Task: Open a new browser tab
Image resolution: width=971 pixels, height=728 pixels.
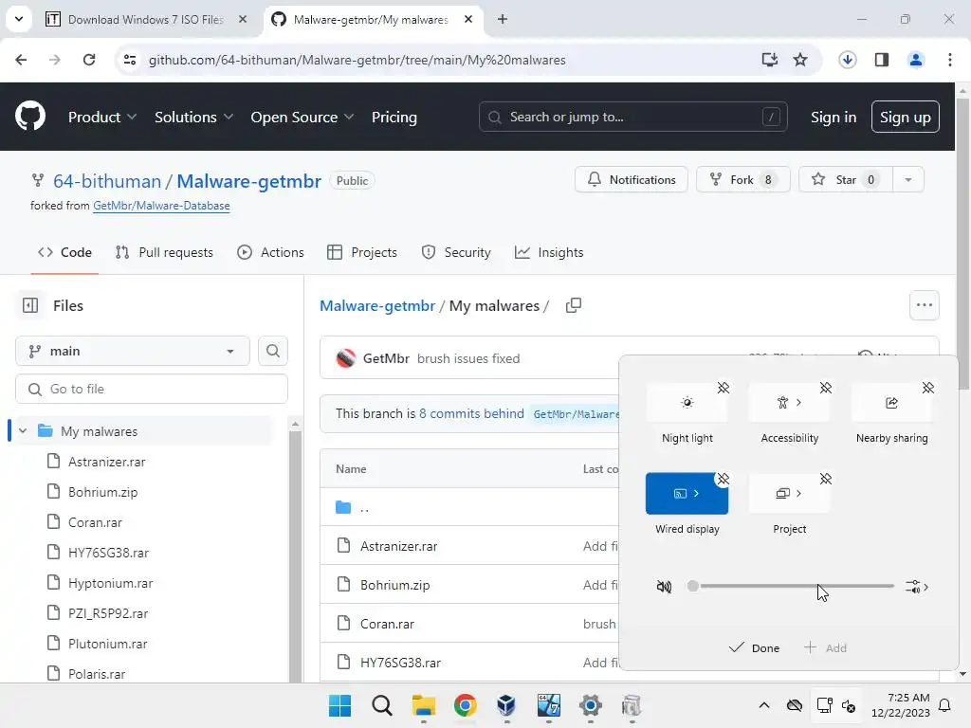Action: coord(503,19)
